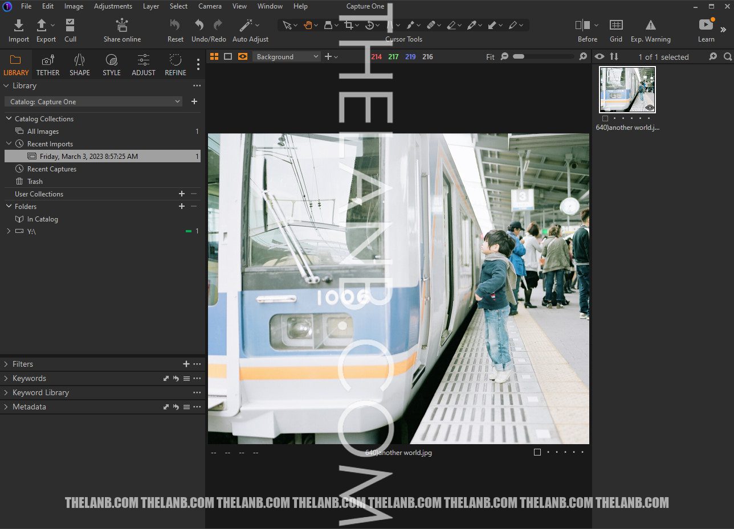The height and width of the screenshot is (529, 734).
Task: Select the another world.jpg thumbnail
Action: coord(627,89)
